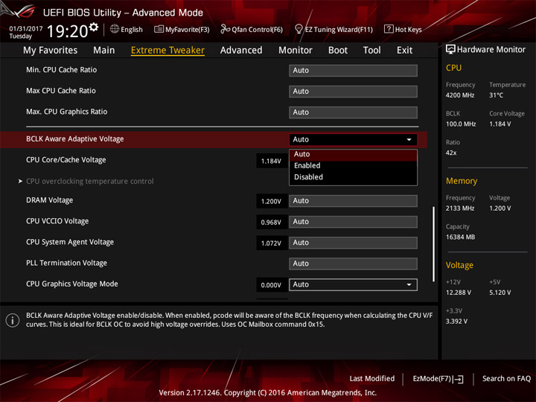Screen dimensions: 536x402
Task: Switch to the Main tab
Action: [x=104, y=51]
